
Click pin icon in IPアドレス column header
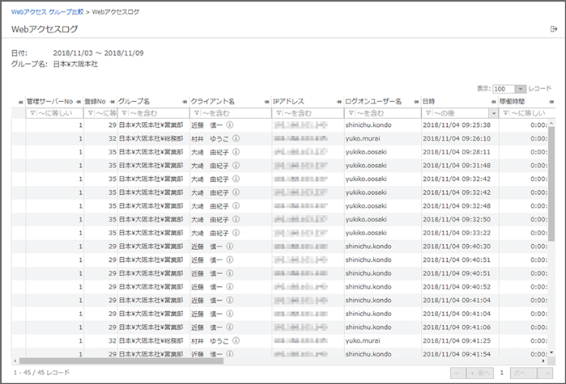(339, 102)
